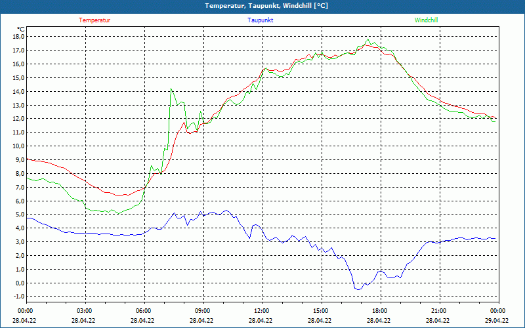Click the 5,0 y-axis value
The width and height of the screenshot is (525, 328).
pos(20,215)
